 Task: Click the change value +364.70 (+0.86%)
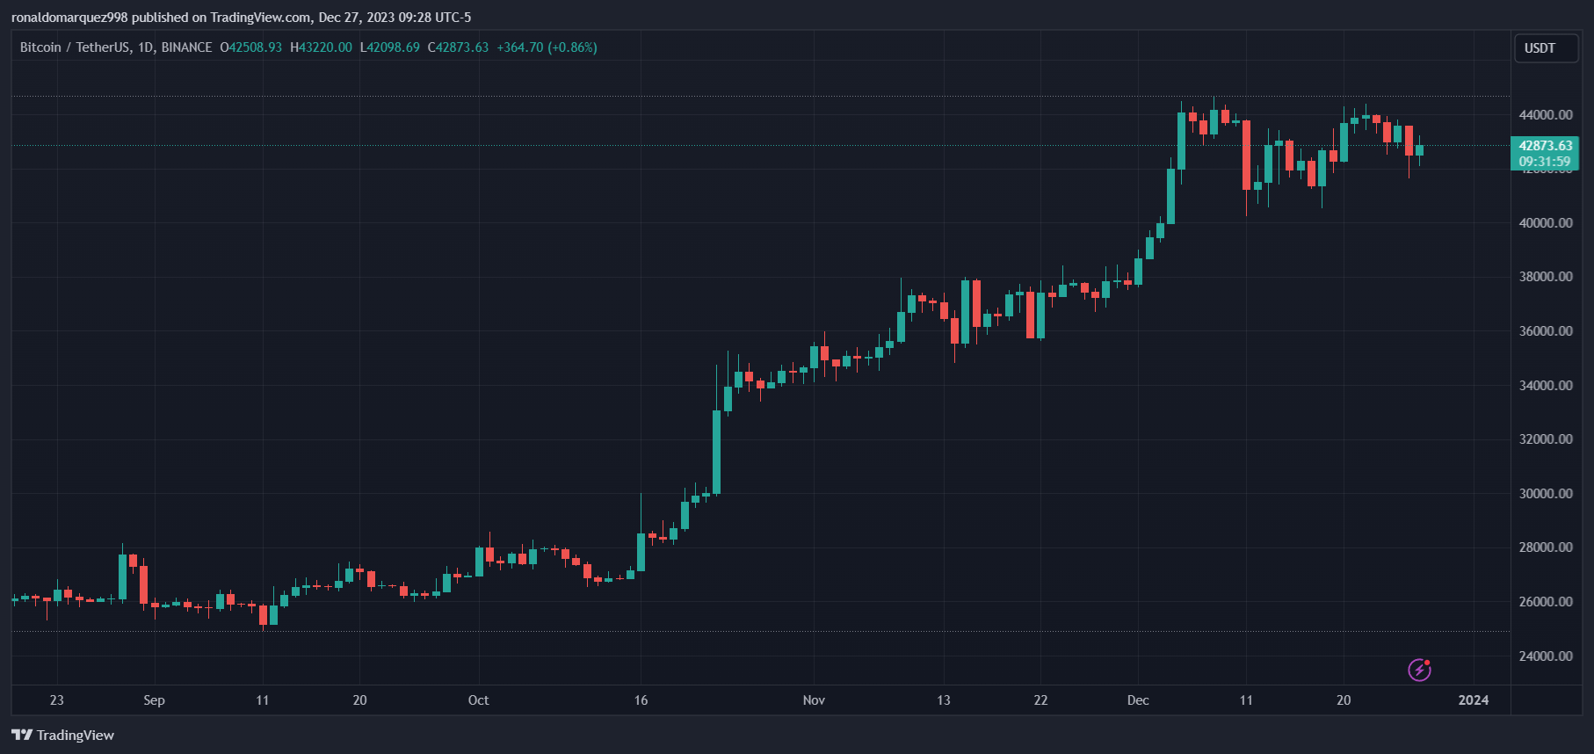tap(547, 47)
